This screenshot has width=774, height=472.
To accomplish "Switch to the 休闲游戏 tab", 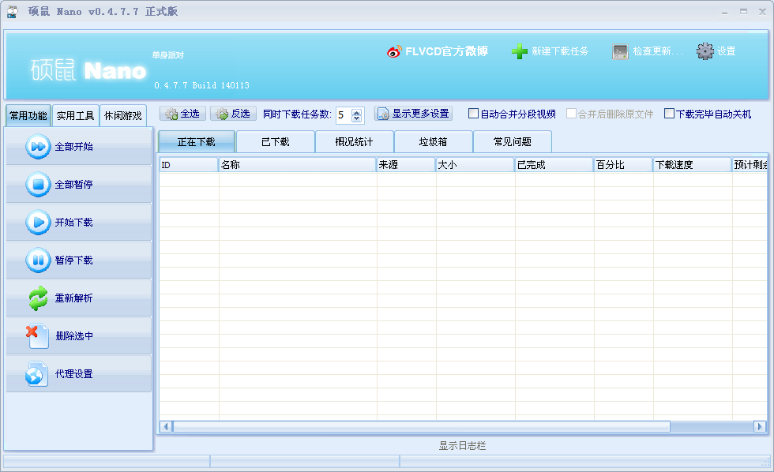I will [x=123, y=116].
